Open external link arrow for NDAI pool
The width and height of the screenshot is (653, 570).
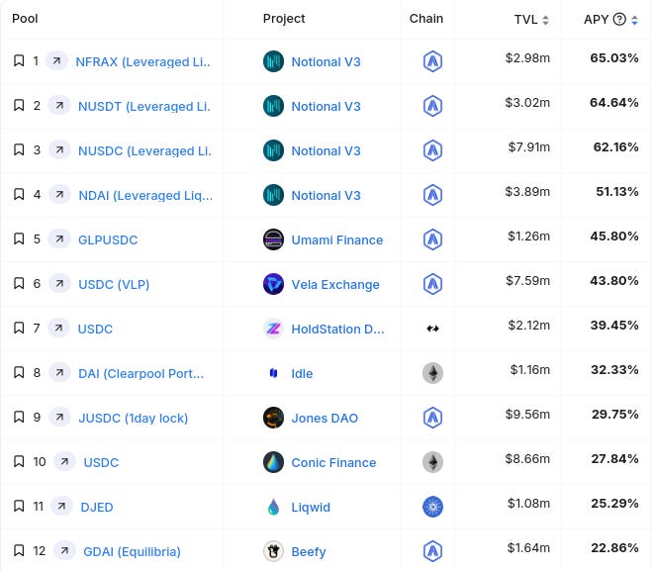59,194
